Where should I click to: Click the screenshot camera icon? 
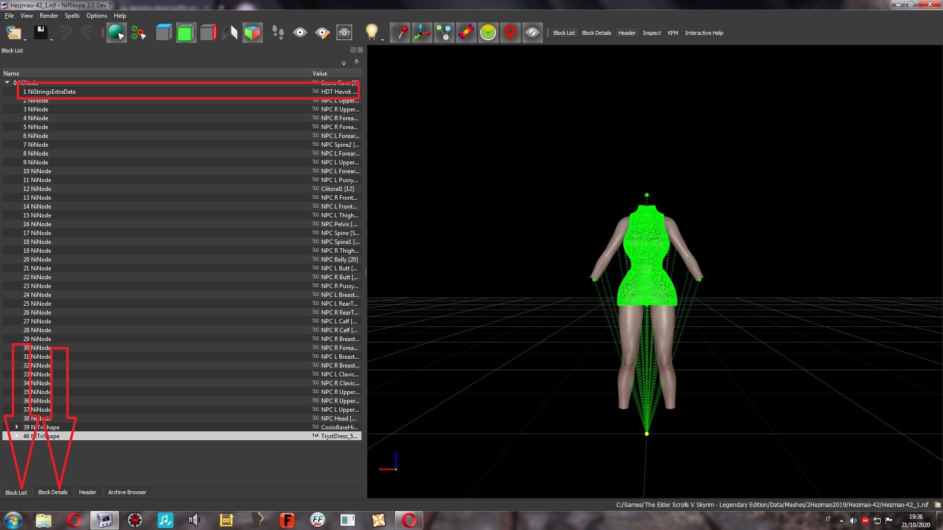point(344,33)
